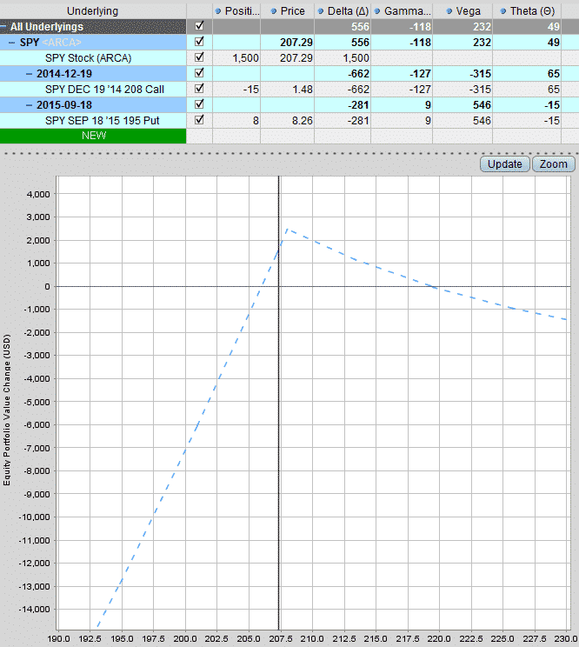
Task: Uncheck SPY DEC 19 '14 208 Call checkbox
Action: click(x=199, y=89)
